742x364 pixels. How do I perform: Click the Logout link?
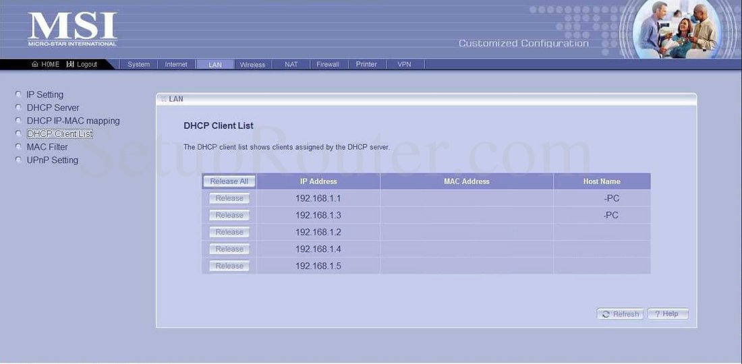pos(82,64)
